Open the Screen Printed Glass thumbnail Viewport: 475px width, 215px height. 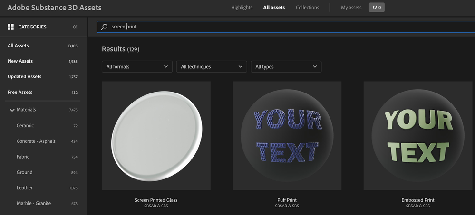coord(156,136)
